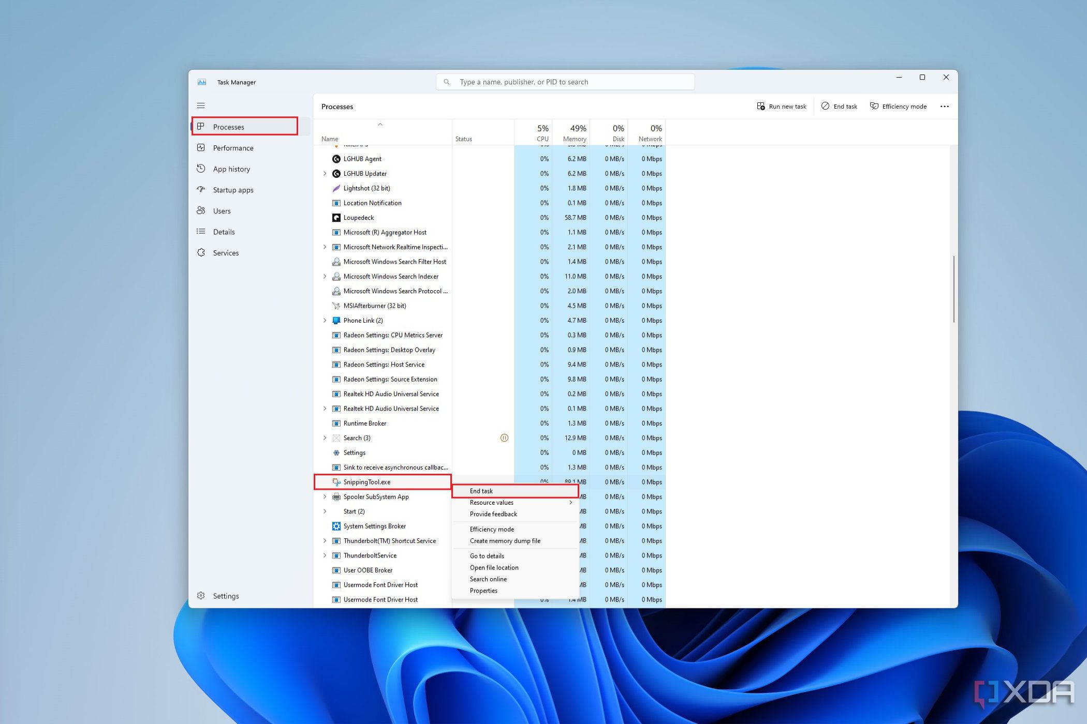
Task: Sort by the Disk column header
Action: pos(609,132)
